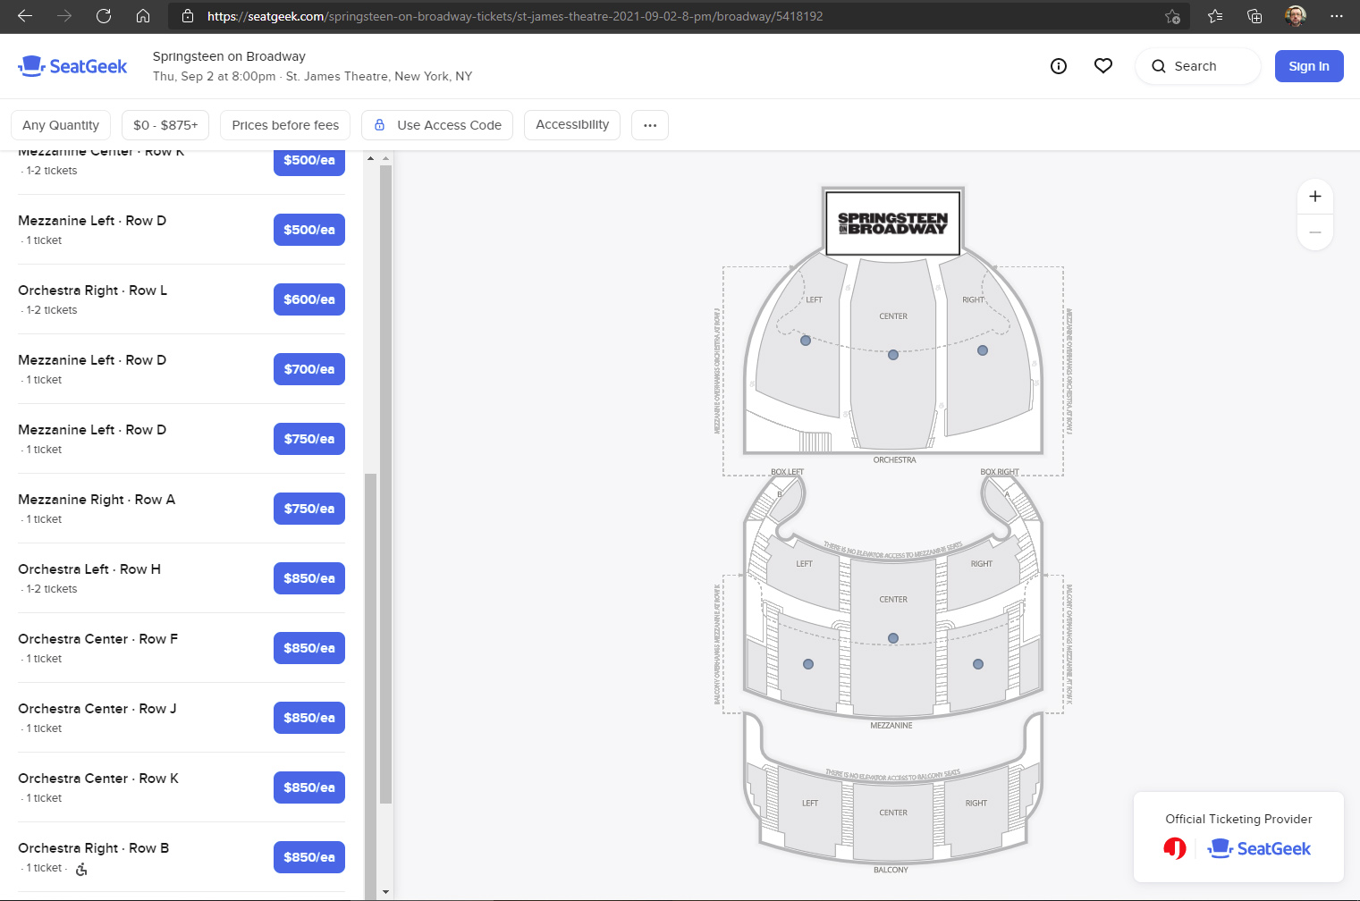Image resolution: width=1360 pixels, height=901 pixels.
Task: Zoom in on the seating map
Action: coord(1315,197)
